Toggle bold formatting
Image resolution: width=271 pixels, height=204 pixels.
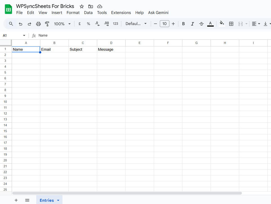point(183,24)
